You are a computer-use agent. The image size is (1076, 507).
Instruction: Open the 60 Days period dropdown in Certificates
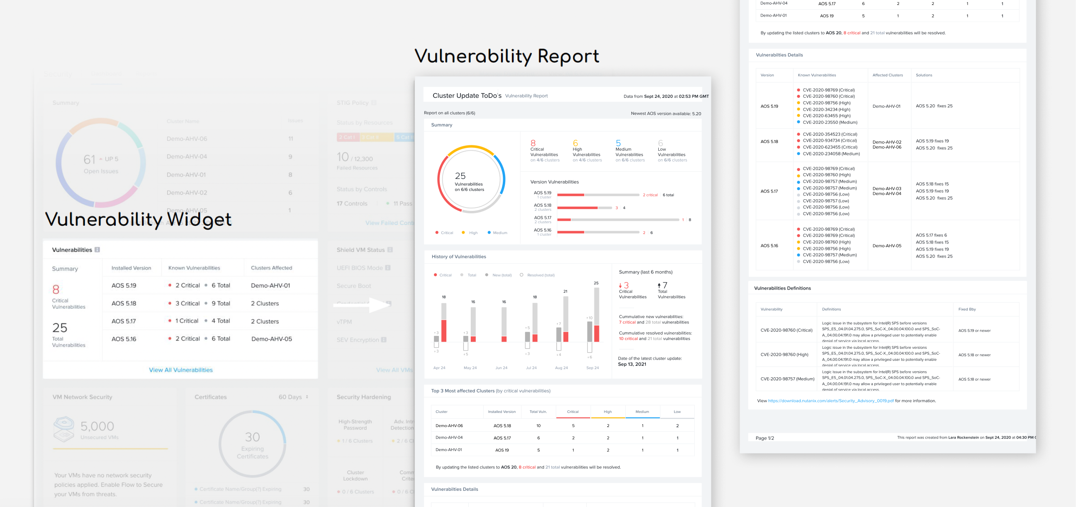tap(295, 396)
